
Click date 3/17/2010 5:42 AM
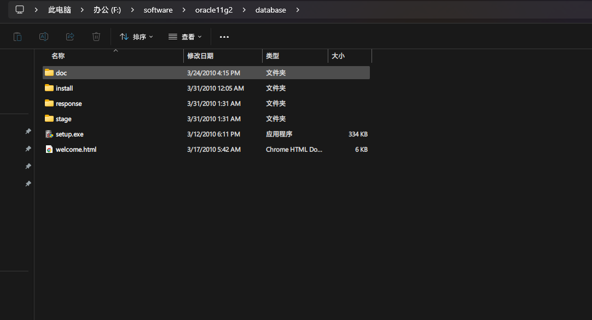pyautogui.click(x=214, y=150)
